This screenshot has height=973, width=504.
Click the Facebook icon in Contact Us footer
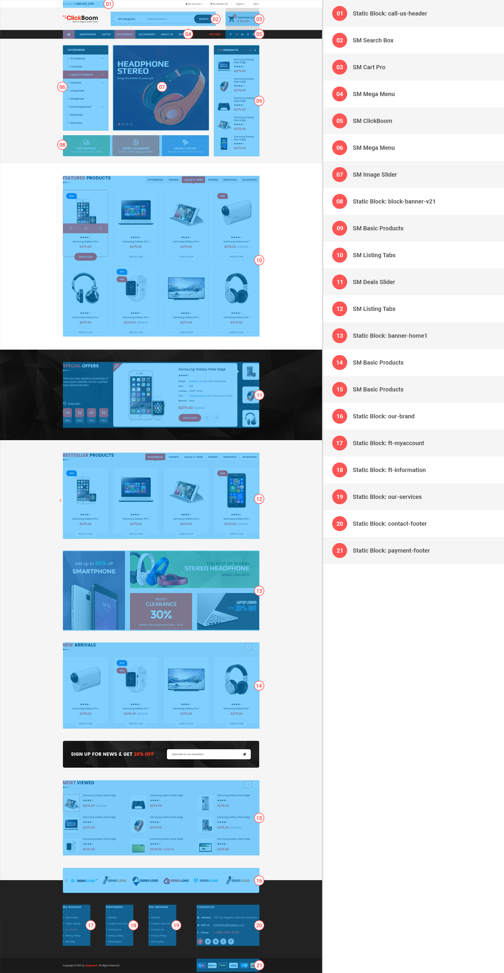200,941
